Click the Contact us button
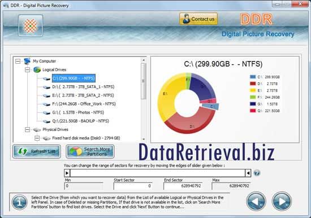Image resolution: width=311 pixels, height=218 pixels. (x=198, y=19)
